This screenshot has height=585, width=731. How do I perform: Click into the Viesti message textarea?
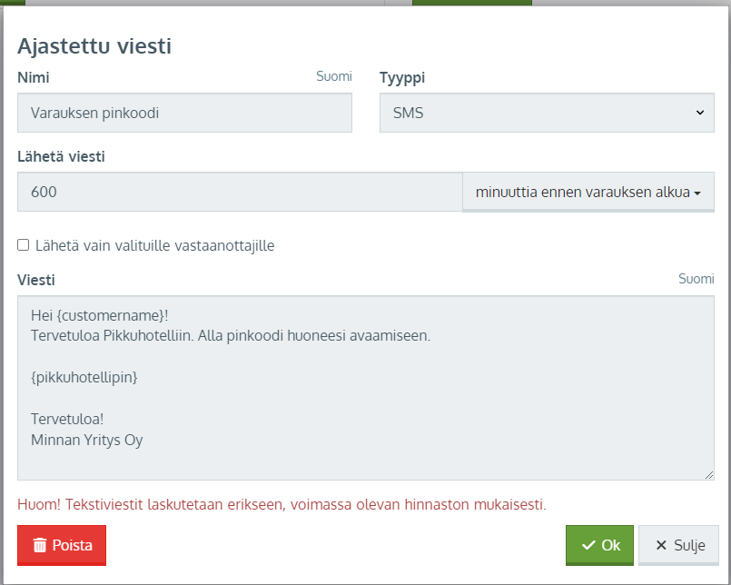tap(365, 388)
